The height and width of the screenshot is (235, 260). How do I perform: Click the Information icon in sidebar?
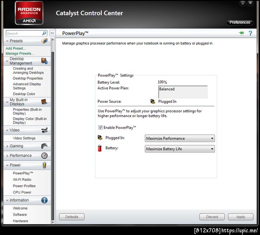44,200
